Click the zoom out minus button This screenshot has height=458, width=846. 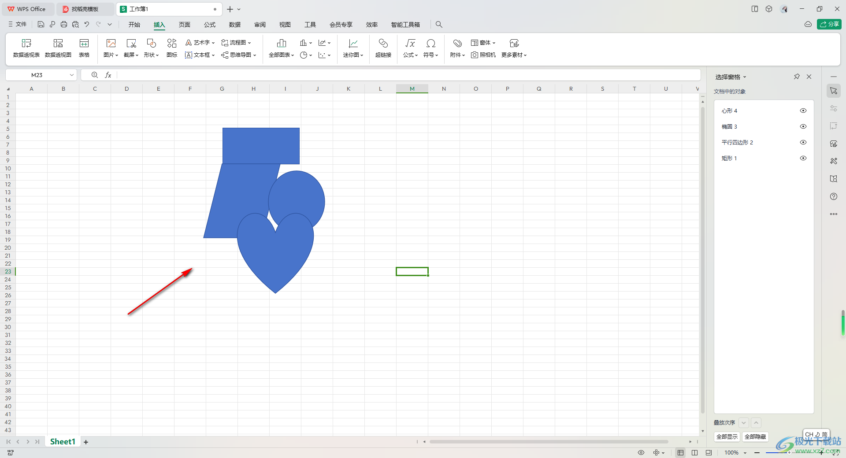point(757,453)
